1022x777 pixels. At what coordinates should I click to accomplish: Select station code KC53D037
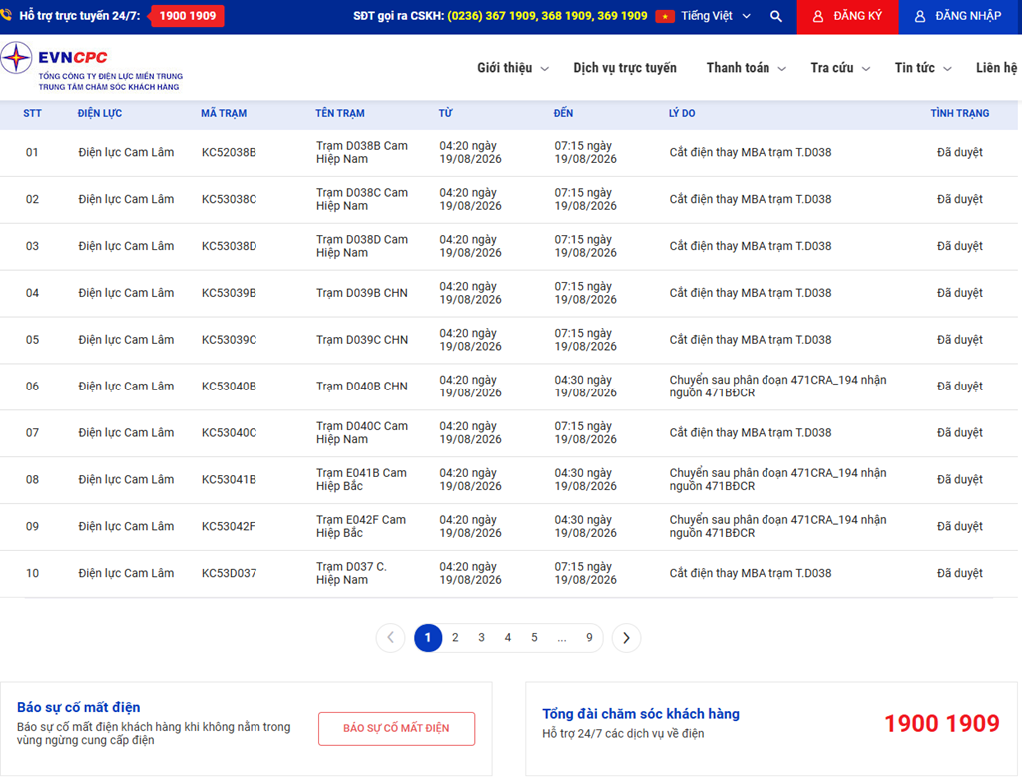[x=229, y=574]
